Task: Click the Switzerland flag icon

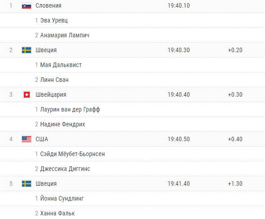Action: (27, 94)
